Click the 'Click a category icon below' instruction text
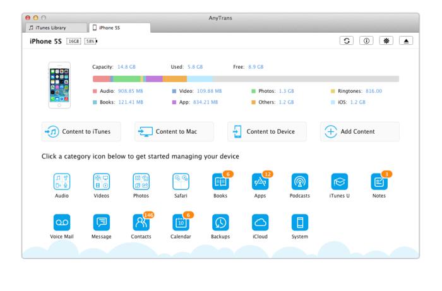The image size is (442, 291). click(140, 157)
